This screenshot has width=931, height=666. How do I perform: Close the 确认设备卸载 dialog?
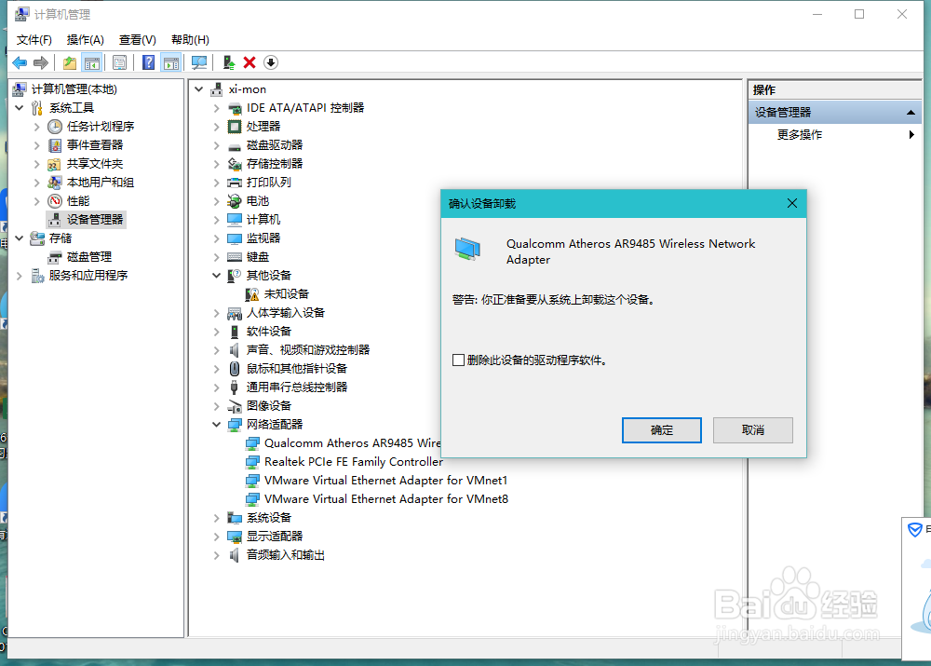click(x=792, y=203)
